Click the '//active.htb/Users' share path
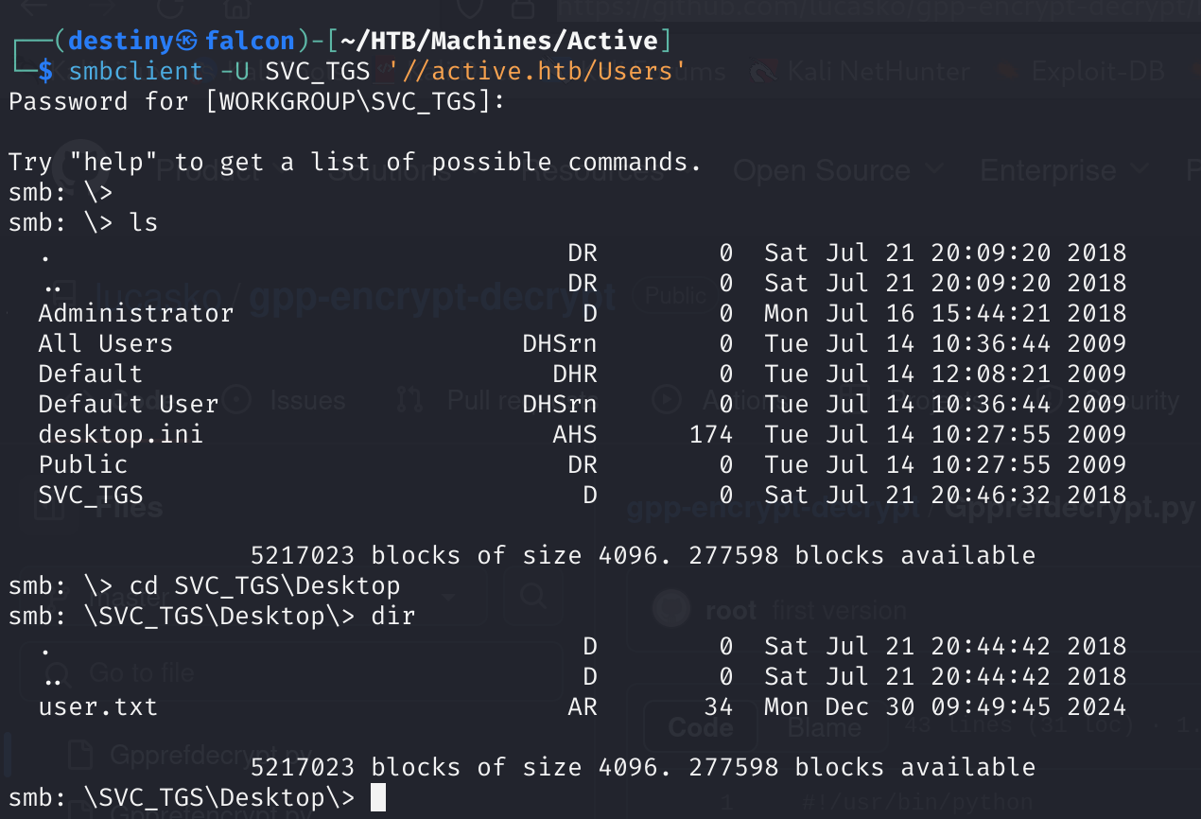The height and width of the screenshot is (819, 1201). pyautogui.click(x=536, y=71)
